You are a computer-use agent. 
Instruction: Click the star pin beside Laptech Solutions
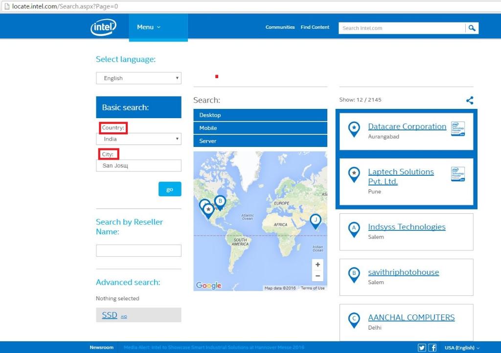point(354,174)
